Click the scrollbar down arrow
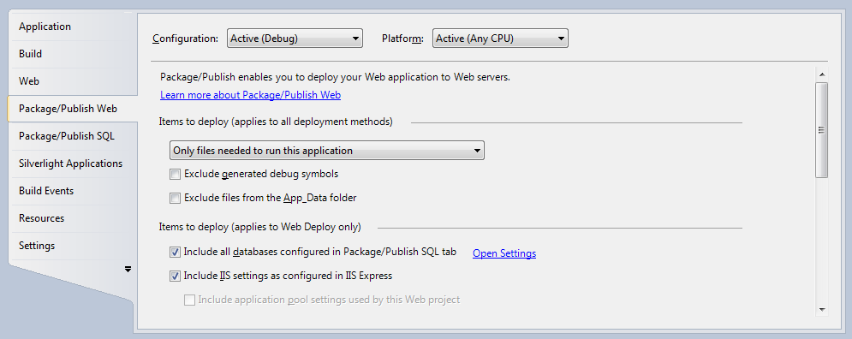The width and height of the screenshot is (852, 339). tap(821, 310)
